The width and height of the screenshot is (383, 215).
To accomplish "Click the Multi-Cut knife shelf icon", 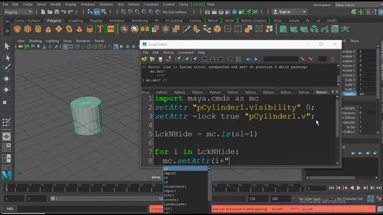I will point(186,29).
